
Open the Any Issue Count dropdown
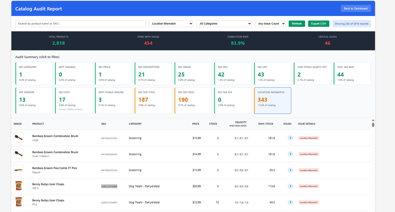270,24
